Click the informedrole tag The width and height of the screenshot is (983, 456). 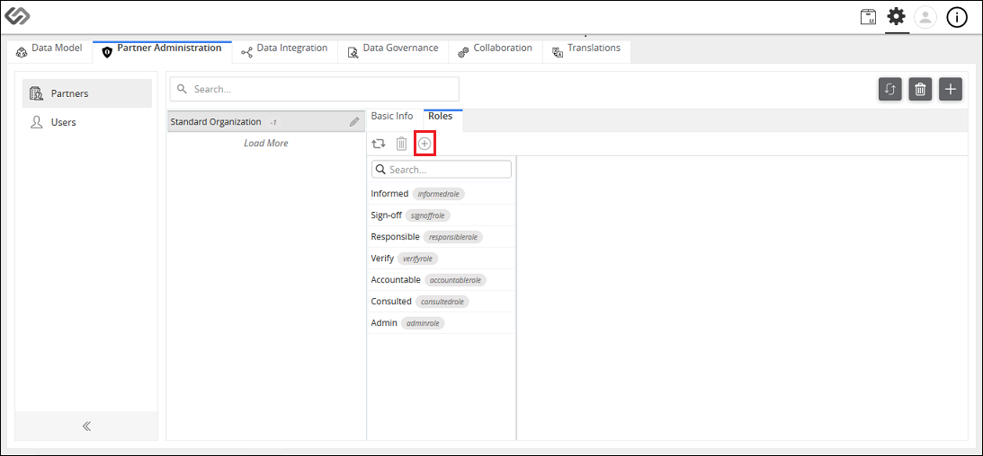click(438, 194)
